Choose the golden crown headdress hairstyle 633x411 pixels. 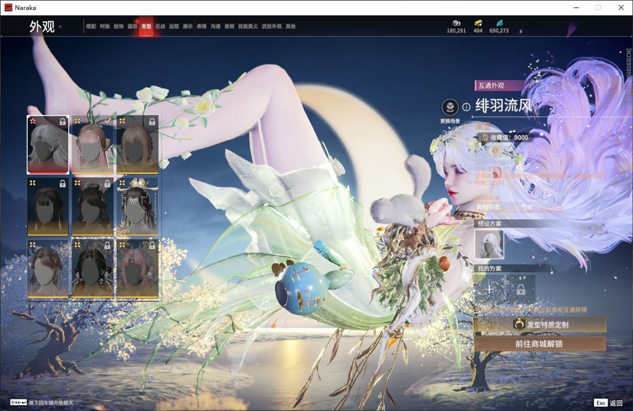(138, 207)
